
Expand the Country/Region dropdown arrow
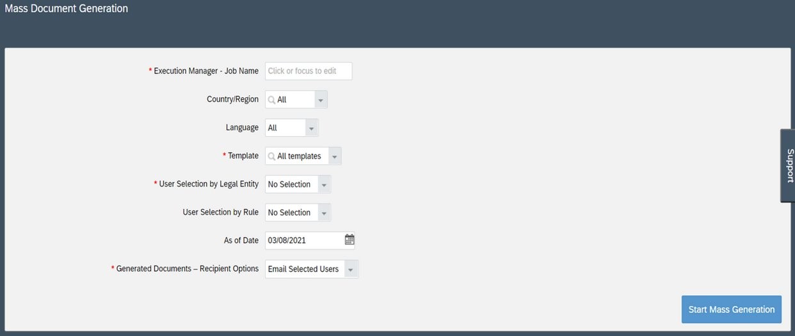point(321,100)
